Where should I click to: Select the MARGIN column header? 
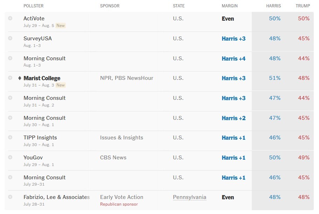pos(229,6)
